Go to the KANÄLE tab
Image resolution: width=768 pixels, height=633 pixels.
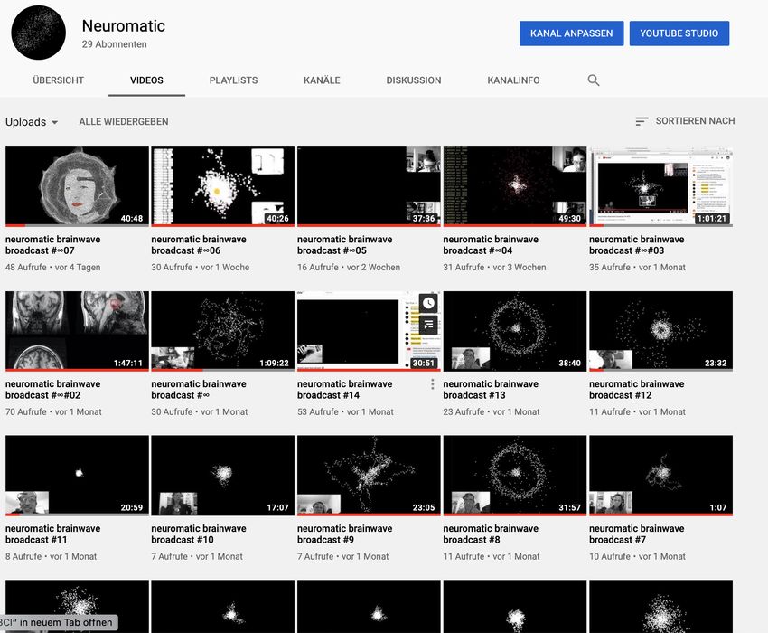322,80
